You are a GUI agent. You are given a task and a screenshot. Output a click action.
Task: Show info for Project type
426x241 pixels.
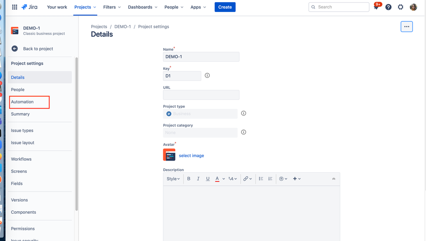click(x=243, y=113)
